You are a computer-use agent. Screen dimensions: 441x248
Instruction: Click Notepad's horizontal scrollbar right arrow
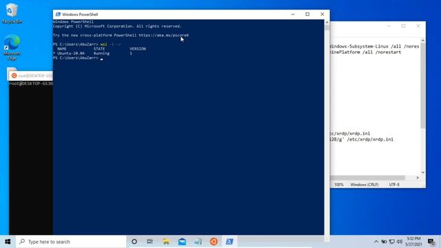418,178
